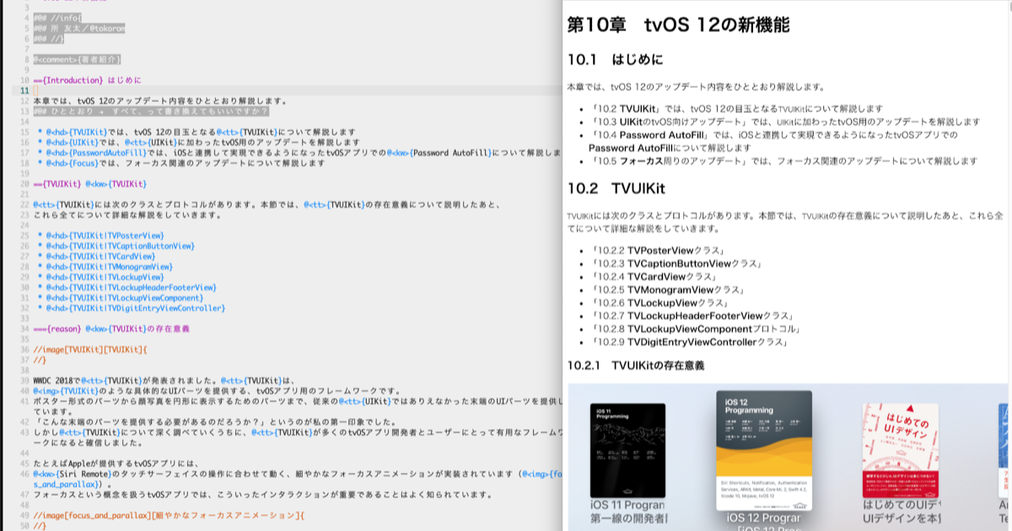Image resolution: width=1012 pixels, height=531 pixels.
Task: Click editor bullet line starting @<chd>{PasswordAutoFill}では
Action: [x=299, y=153]
